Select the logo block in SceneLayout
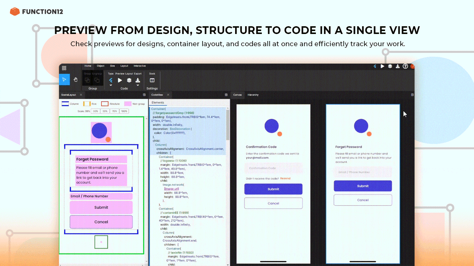Screen dimensions: 474x266 (101, 132)
